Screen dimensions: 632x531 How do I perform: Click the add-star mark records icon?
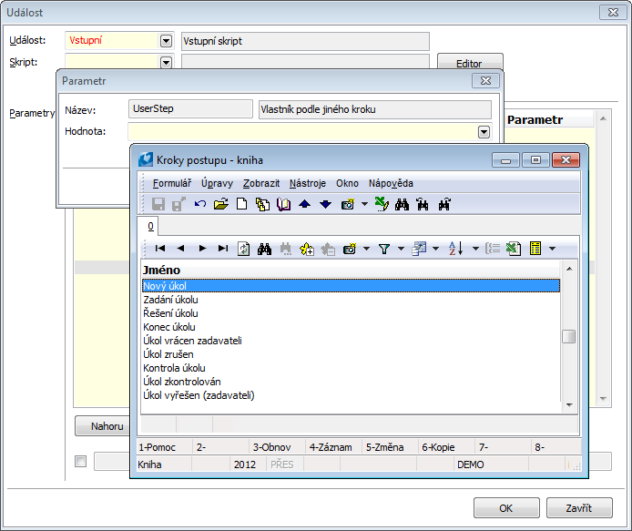(x=307, y=249)
